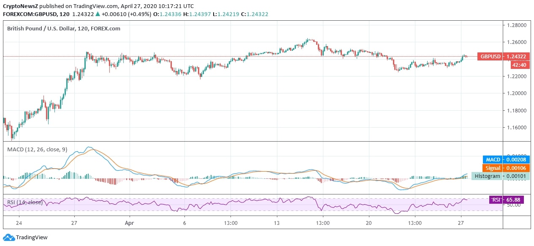Viewport: 534px width, 246px height.
Task: Select the Signal value 0.00106
Action: click(516, 168)
